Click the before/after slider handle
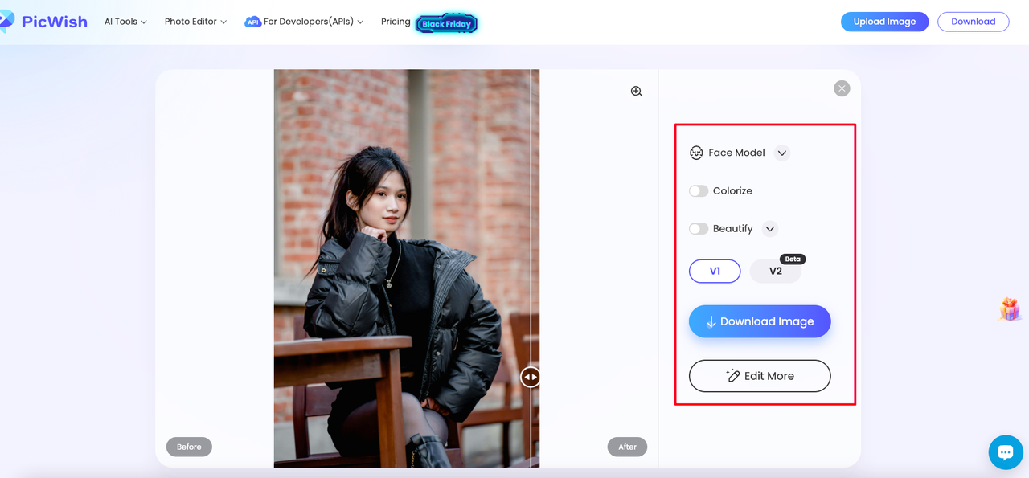 (531, 376)
